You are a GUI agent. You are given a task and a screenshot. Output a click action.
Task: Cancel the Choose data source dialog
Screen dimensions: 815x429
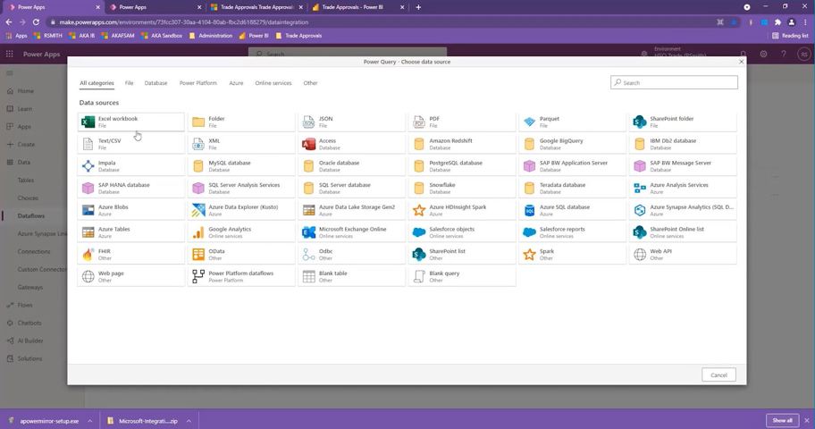[x=718, y=374]
